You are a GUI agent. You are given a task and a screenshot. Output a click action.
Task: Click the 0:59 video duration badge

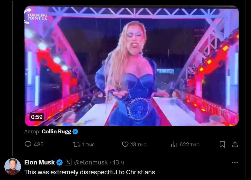[x=36, y=117]
